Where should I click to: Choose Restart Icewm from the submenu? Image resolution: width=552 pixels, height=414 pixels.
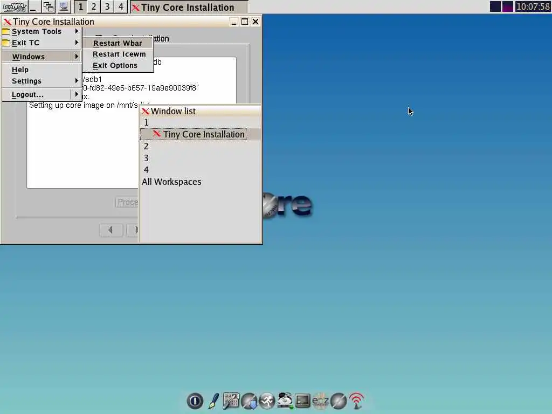118,54
